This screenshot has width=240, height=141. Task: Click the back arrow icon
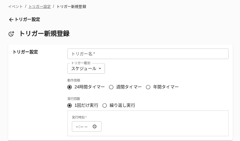coord(11,20)
